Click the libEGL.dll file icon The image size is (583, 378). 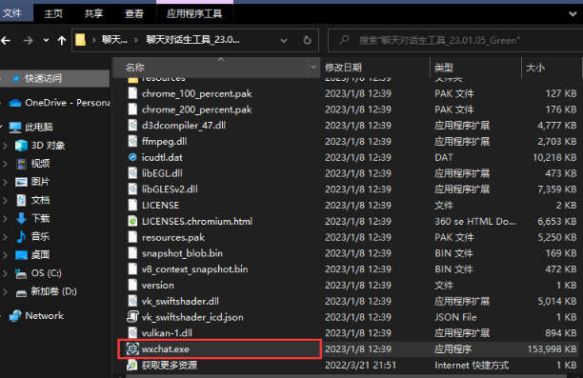click(x=132, y=173)
